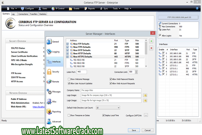Open the General settings icon in sidebar

49,42
